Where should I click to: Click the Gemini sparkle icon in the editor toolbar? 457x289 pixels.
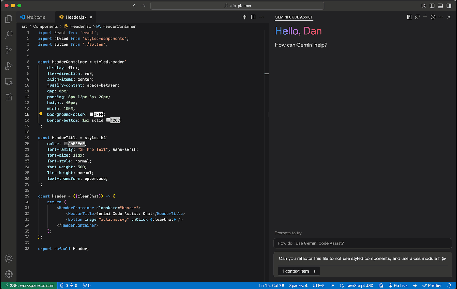[244, 17]
